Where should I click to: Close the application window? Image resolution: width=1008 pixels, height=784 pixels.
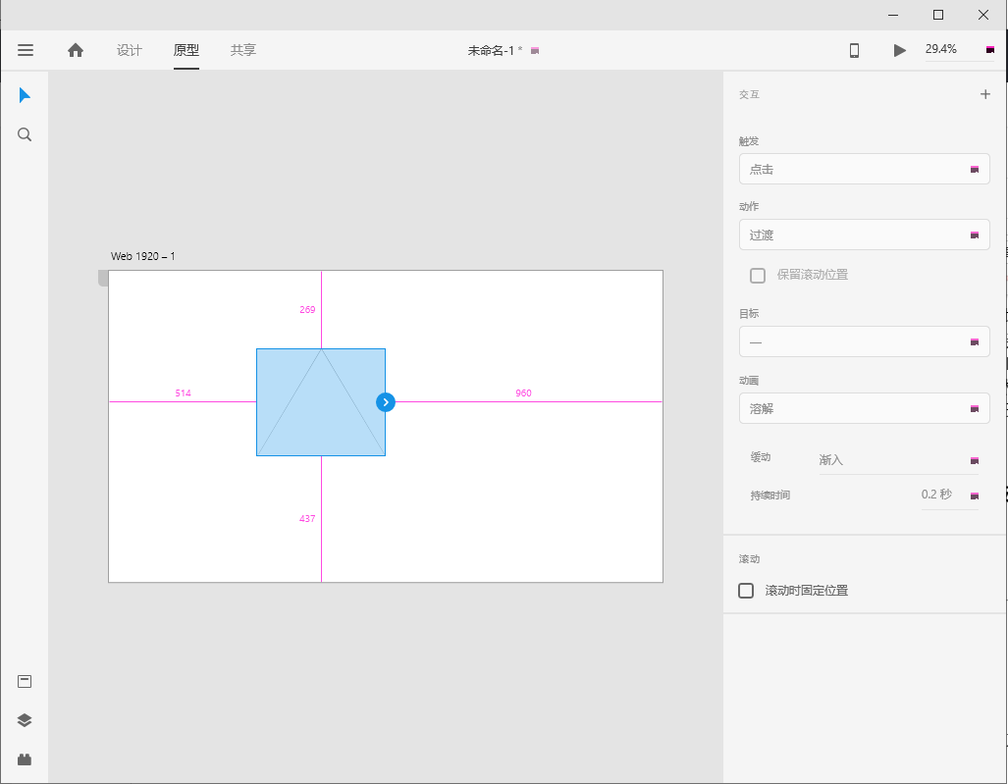tap(982, 15)
